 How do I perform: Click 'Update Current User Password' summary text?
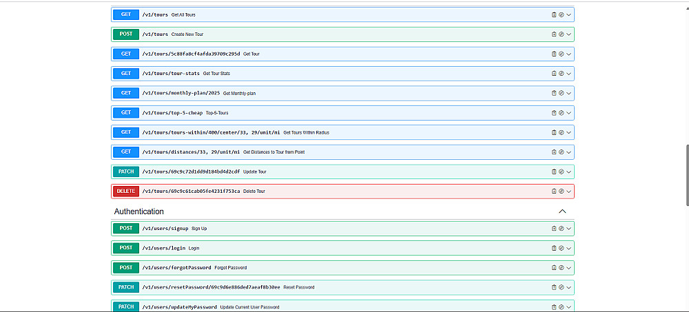pos(249,307)
